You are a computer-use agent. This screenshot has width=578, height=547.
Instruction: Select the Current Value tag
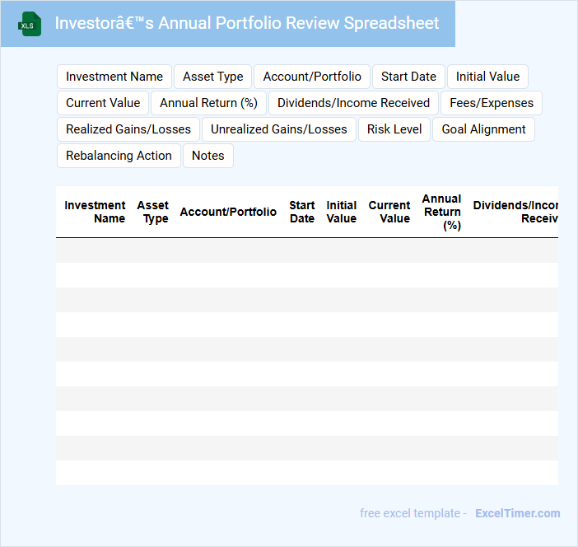[103, 103]
